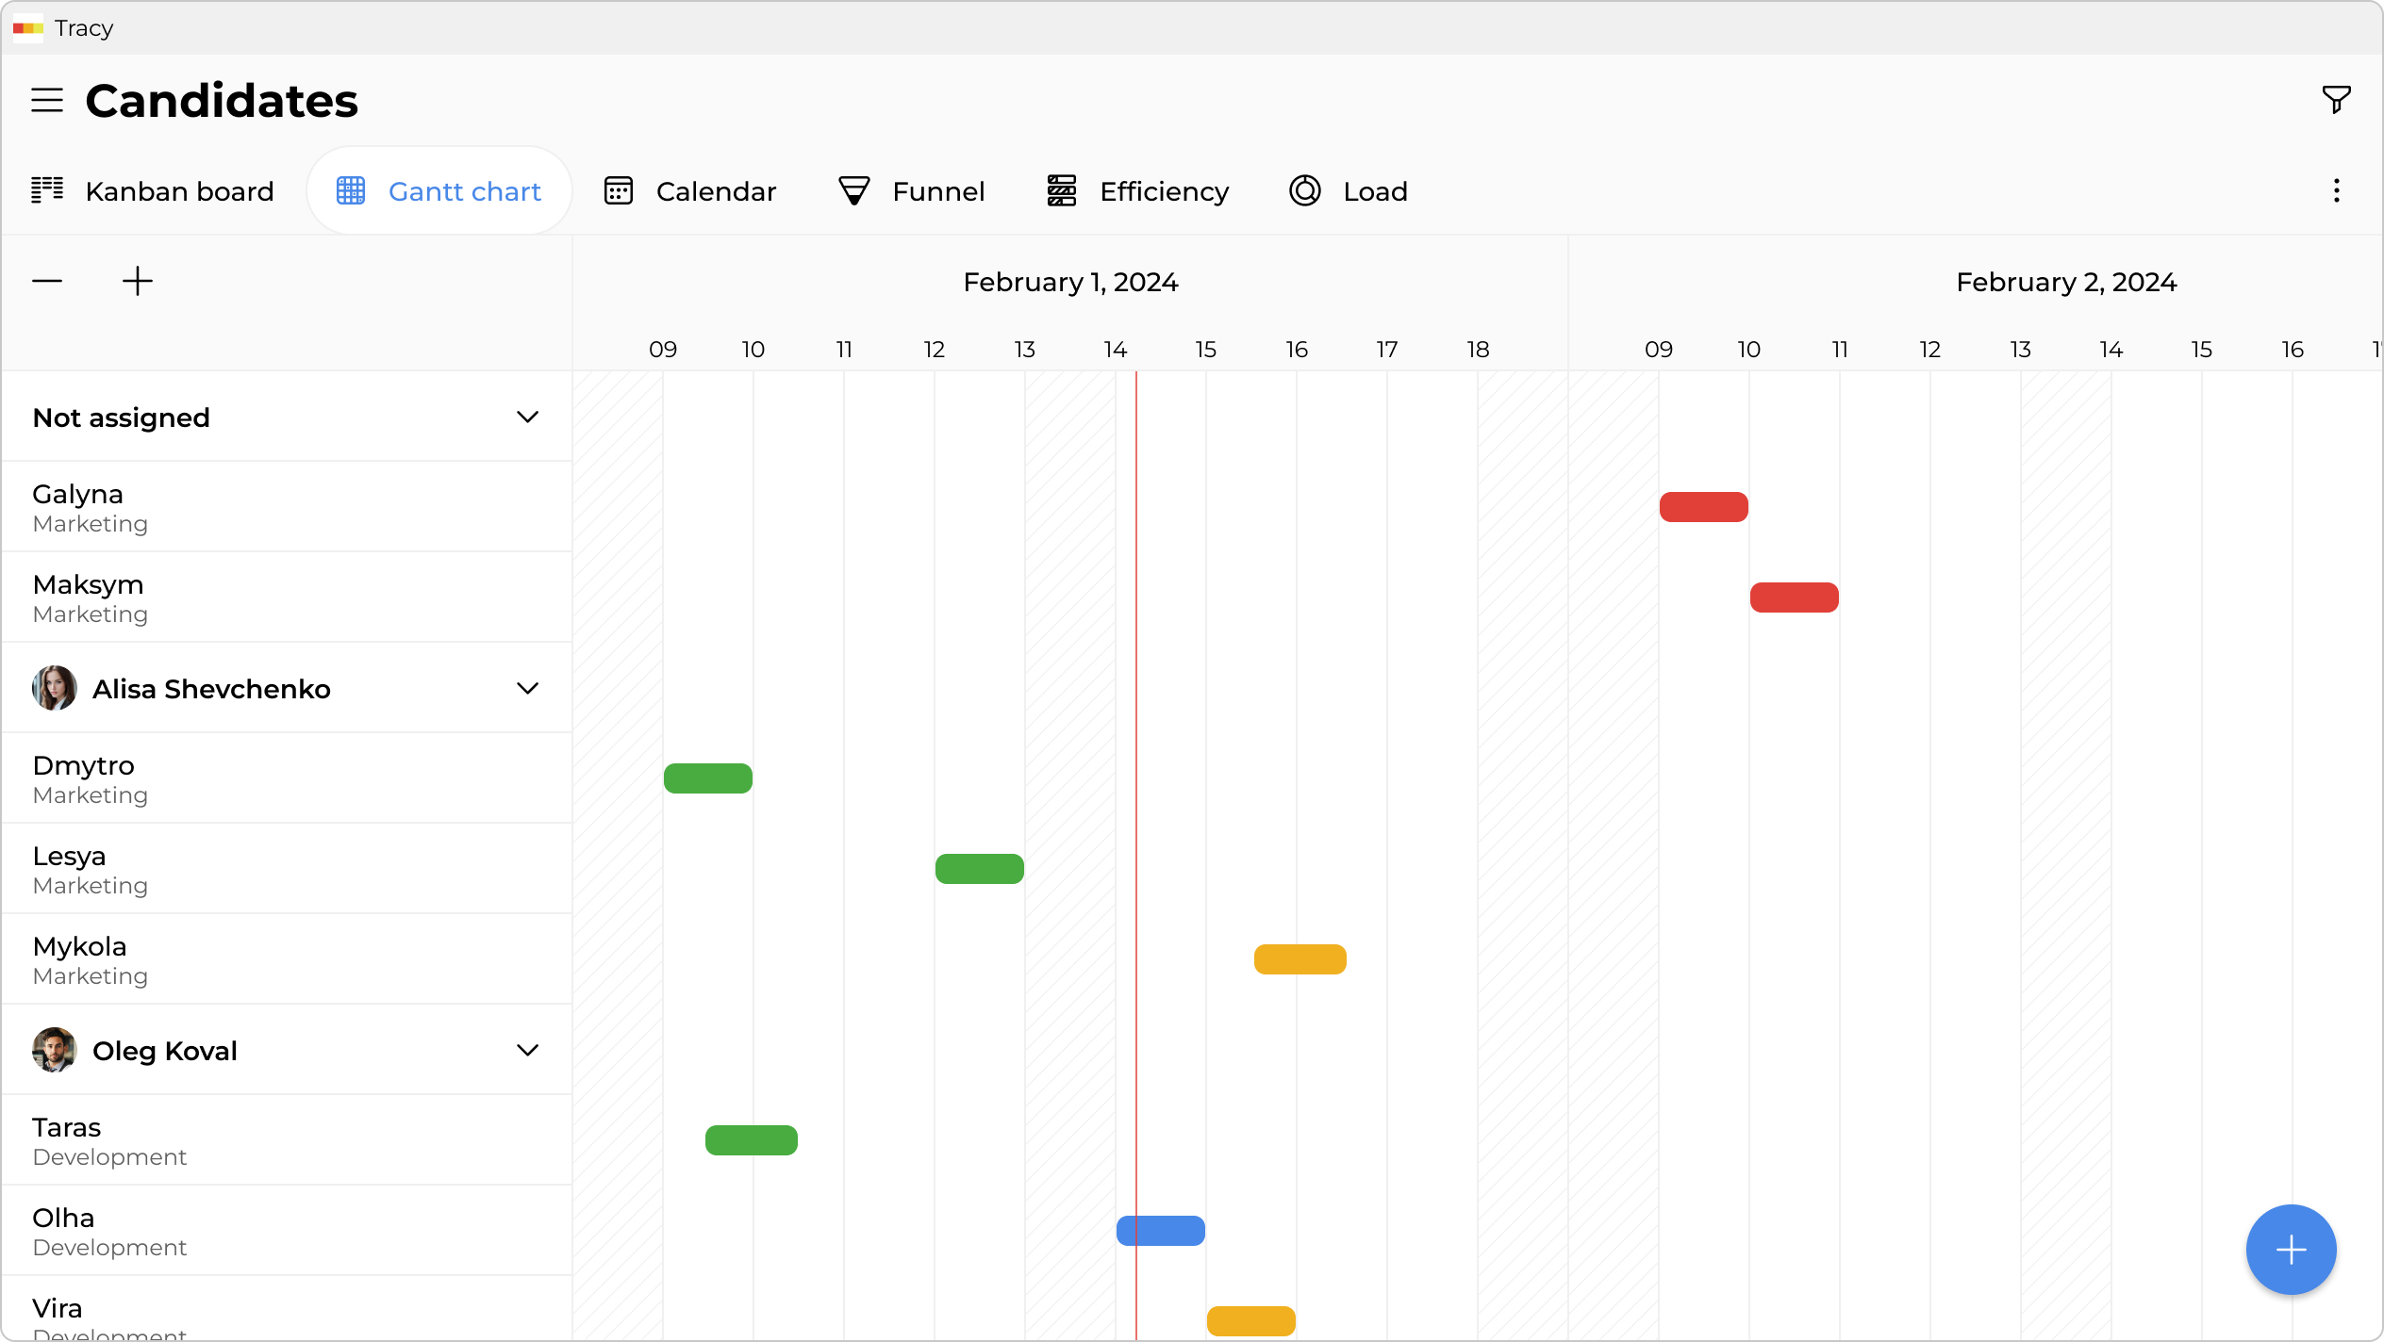Click the plus zoom in icon
Screen dimensions: 2384x1342
(138, 281)
